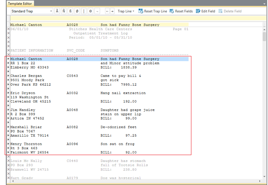Click Delete Field button
Screen dimensions: 268x185
pyautogui.click(x=230, y=11)
